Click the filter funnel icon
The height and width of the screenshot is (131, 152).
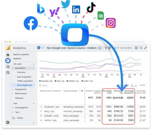click(x=106, y=48)
